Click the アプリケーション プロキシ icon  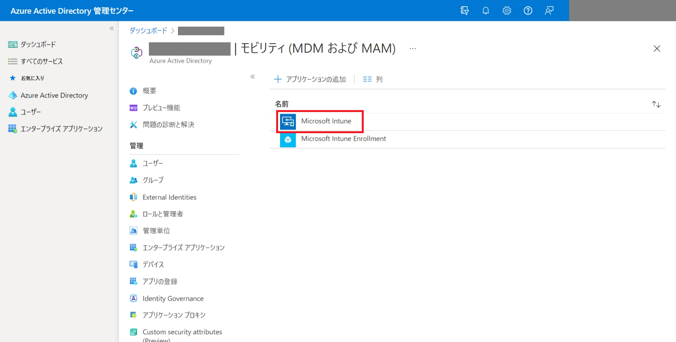point(134,315)
